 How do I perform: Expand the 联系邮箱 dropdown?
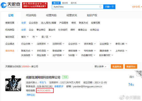point(58,51)
